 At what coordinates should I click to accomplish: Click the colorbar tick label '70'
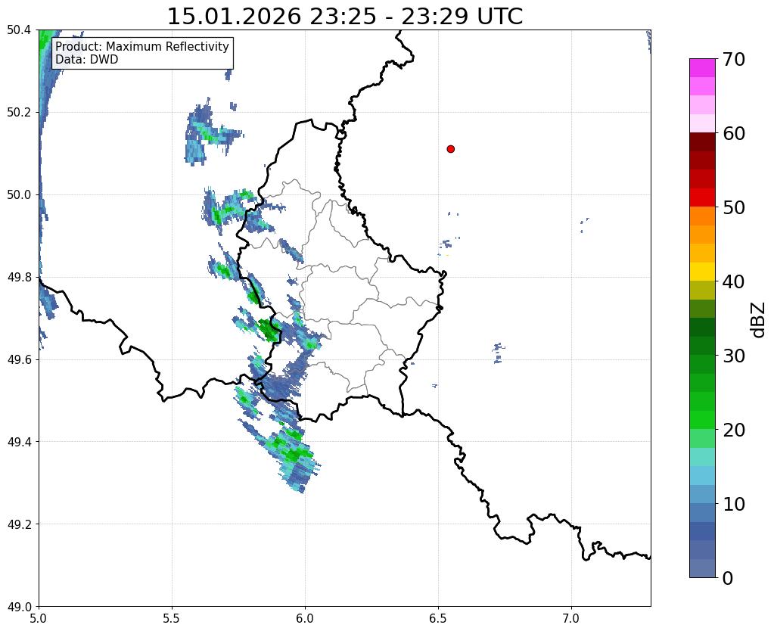(x=733, y=59)
